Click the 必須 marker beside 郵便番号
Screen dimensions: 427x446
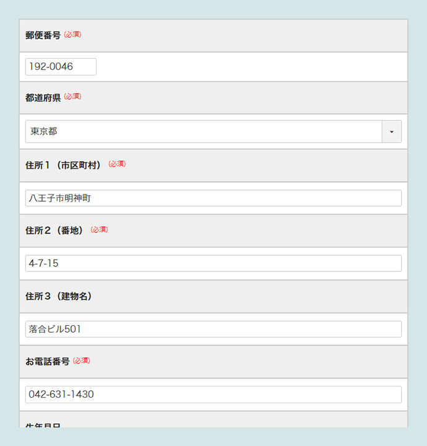click(x=73, y=35)
